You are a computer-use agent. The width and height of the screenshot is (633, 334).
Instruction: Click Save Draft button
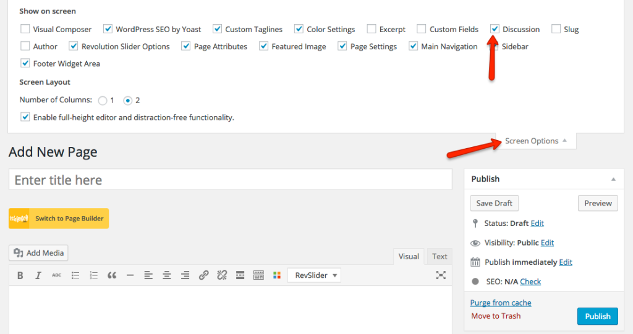click(494, 203)
